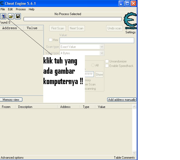Click the First Scan button
Viewport: 180px width, 160px height.
tap(57, 28)
